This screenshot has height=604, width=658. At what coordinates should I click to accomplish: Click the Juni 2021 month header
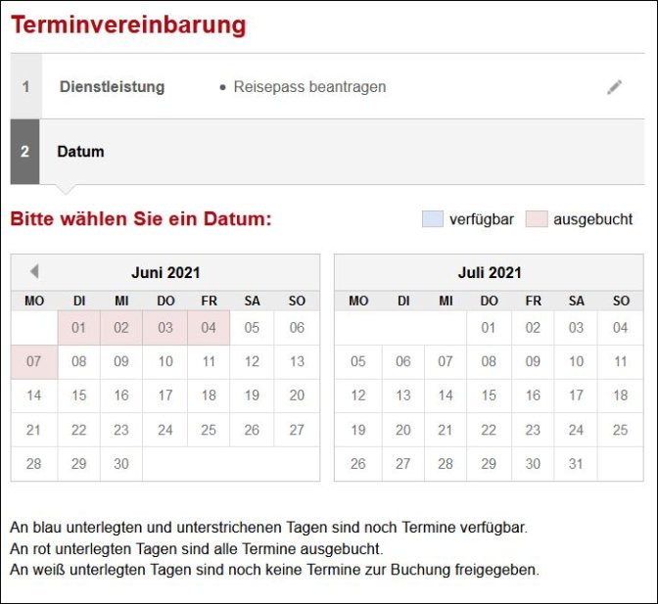tap(165, 273)
